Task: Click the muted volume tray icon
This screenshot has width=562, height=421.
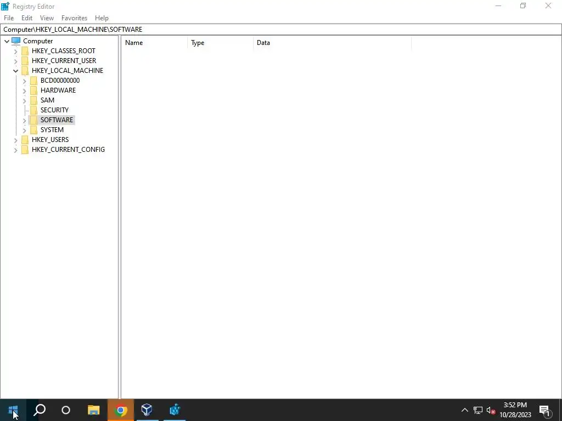Action: pyautogui.click(x=491, y=410)
